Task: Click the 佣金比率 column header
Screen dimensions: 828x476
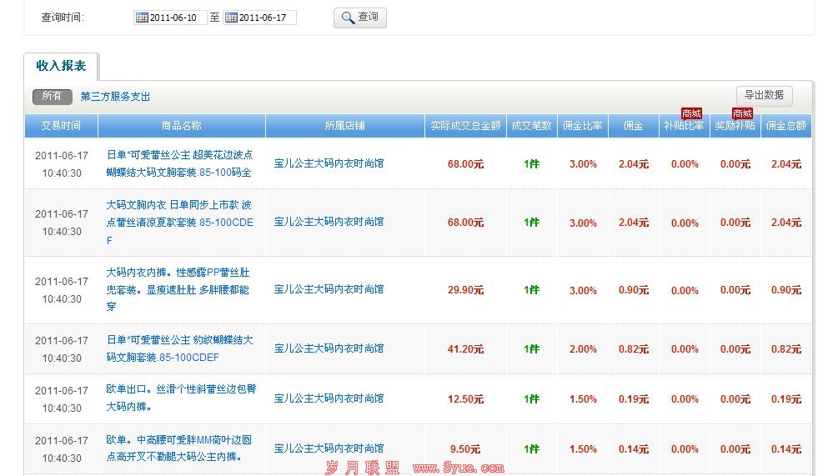Action: click(x=582, y=126)
